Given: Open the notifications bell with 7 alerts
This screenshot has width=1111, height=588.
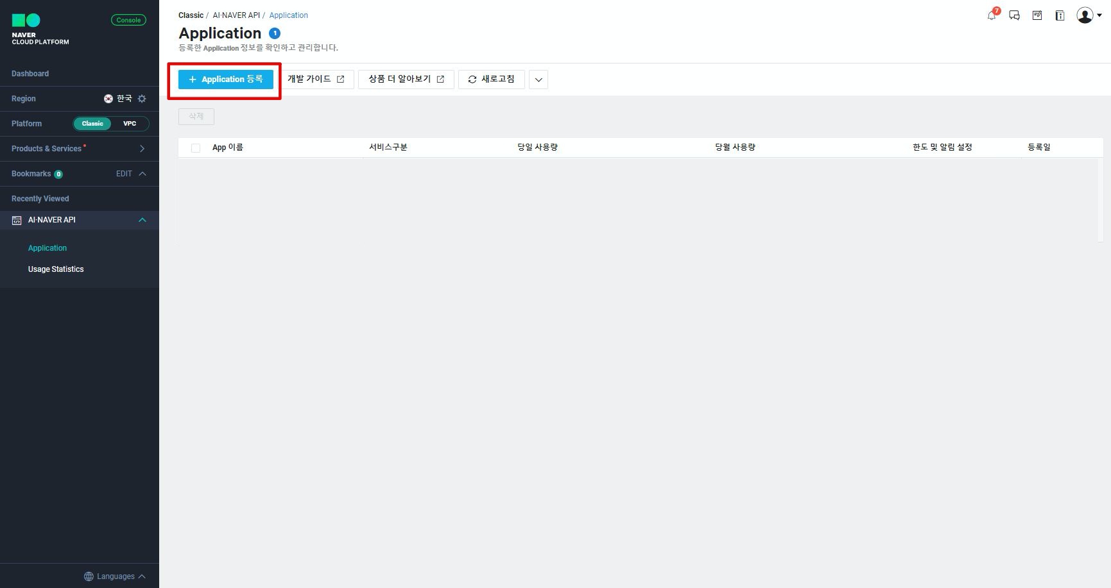Looking at the screenshot, I should [993, 15].
